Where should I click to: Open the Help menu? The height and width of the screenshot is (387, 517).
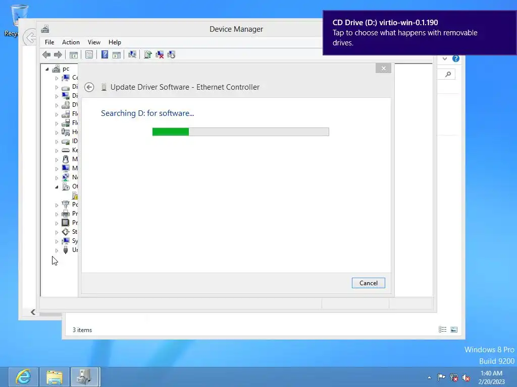(115, 42)
